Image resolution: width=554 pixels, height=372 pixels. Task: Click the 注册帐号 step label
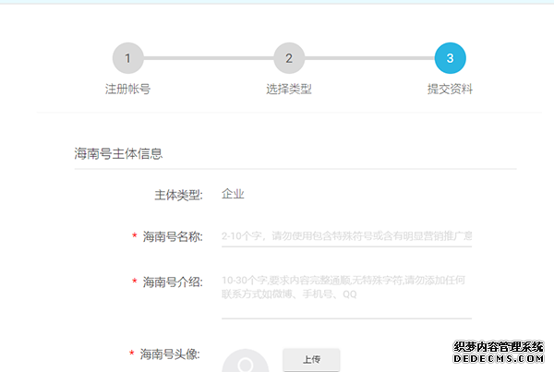coord(128,89)
